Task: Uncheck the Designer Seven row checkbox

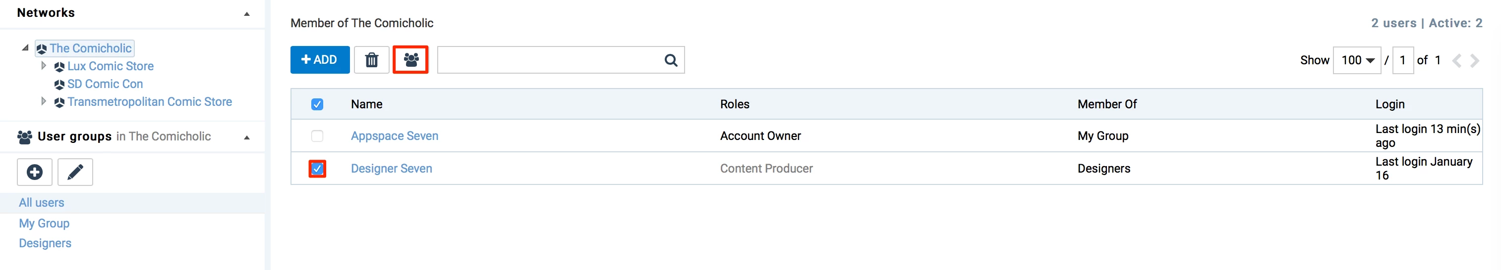Action: point(317,169)
